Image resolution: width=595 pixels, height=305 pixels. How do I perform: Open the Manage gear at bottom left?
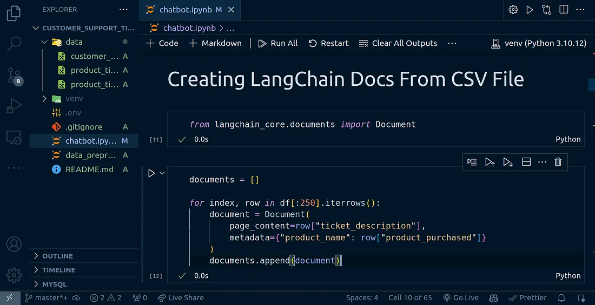[x=14, y=275]
